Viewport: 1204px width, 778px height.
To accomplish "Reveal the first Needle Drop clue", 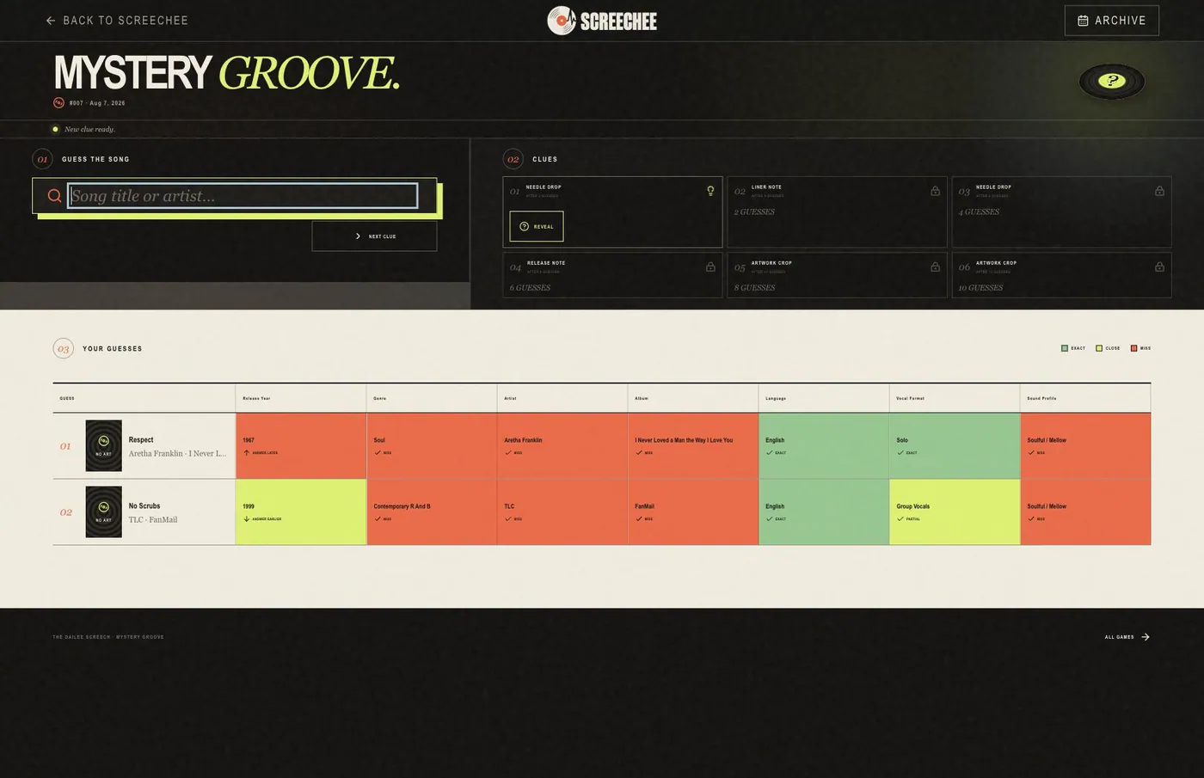I will coord(537,226).
